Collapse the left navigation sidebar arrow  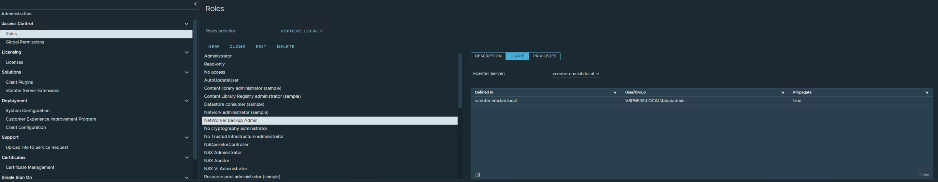(x=195, y=4)
